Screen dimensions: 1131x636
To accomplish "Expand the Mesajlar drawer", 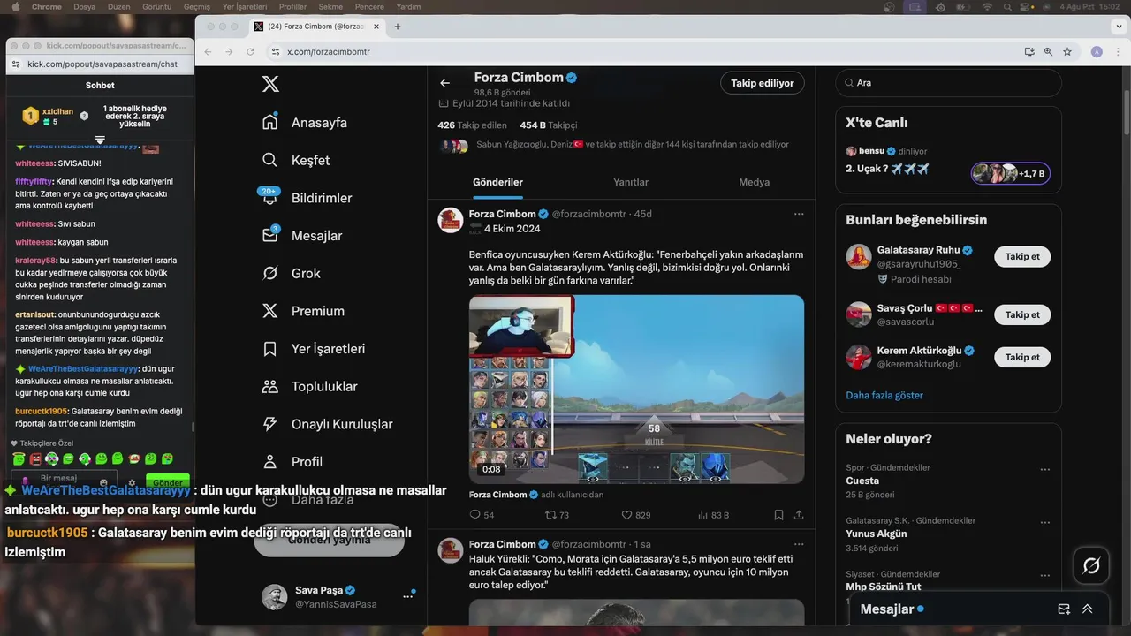I will [x=1088, y=609].
